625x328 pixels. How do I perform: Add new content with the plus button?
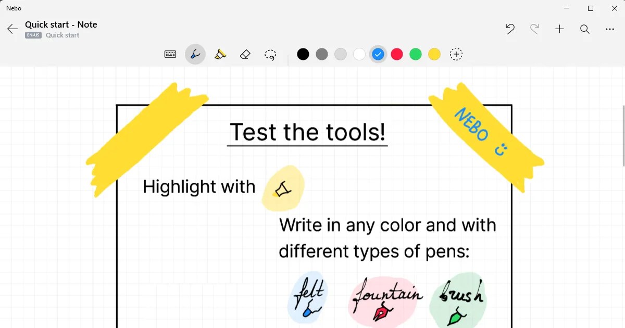560,29
